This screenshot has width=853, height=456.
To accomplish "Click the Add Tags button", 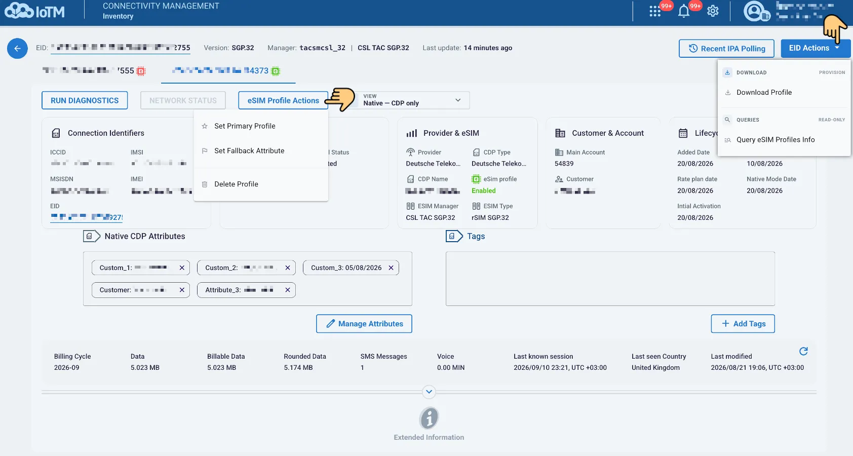I will [x=743, y=324].
